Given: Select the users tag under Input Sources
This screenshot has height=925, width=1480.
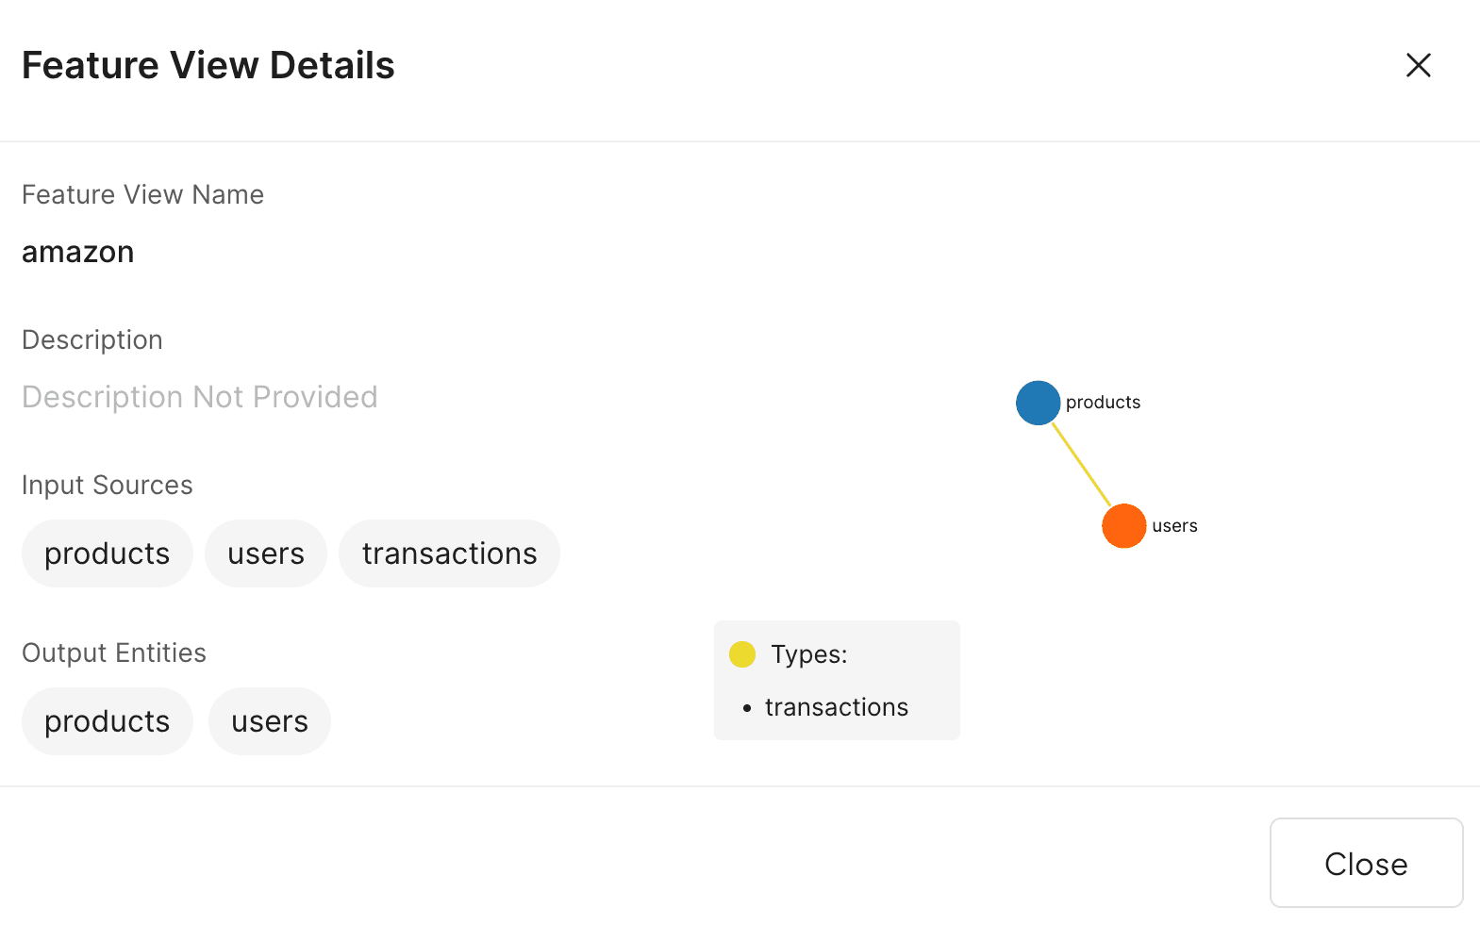Looking at the screenshot, I should [265, 553].
